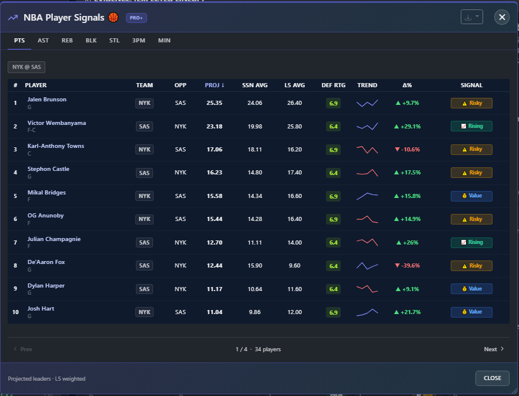Go to the Next page of players
Screen dimensions: 519x396
494,349
